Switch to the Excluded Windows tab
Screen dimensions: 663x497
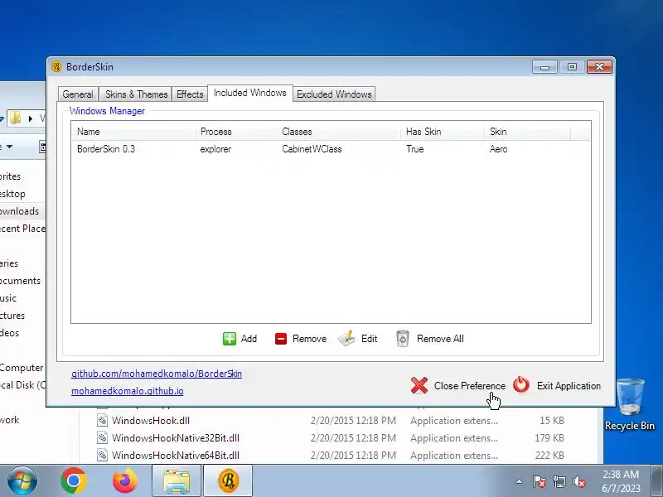tap(334, 94)
